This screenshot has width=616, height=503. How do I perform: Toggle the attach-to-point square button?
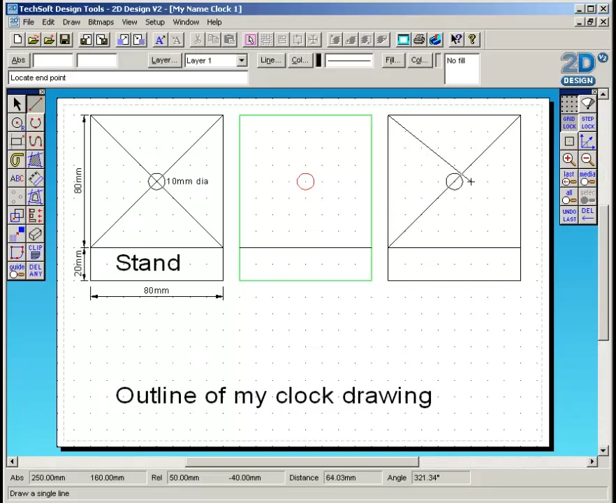coord(569,141)
